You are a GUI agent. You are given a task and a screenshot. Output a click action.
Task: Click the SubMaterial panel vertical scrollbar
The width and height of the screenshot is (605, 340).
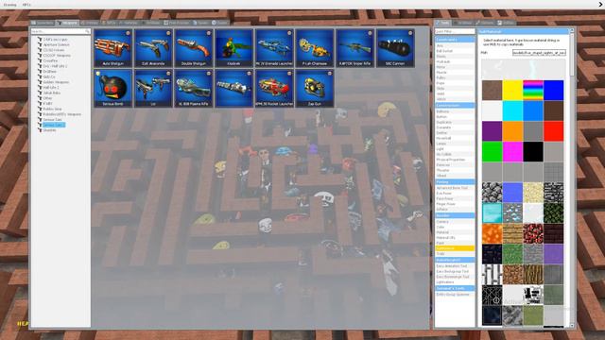572,178
